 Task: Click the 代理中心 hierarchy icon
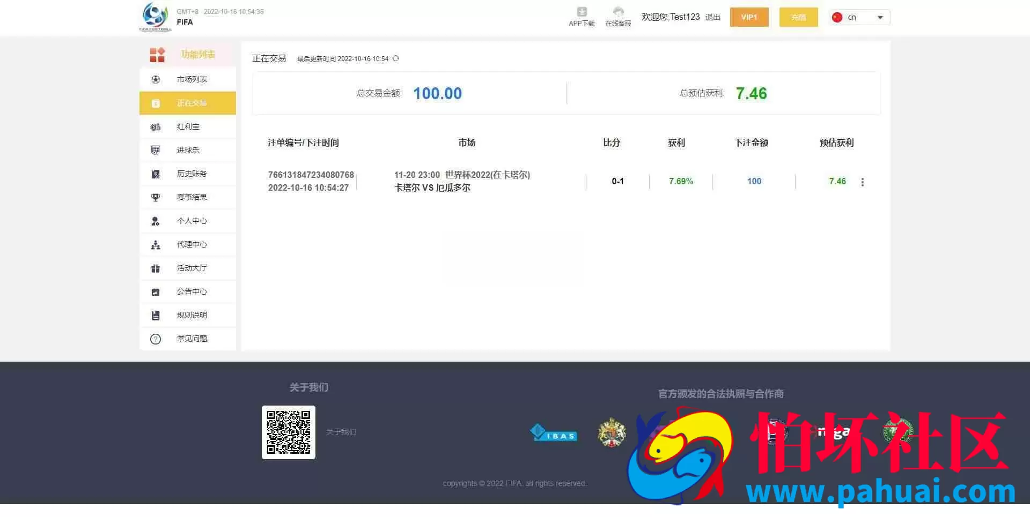coord(156,244)
